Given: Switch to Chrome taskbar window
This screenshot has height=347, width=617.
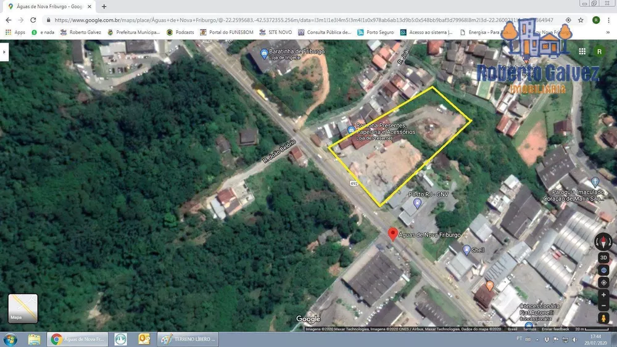Looking at the screenshot, I should (79, 339).
